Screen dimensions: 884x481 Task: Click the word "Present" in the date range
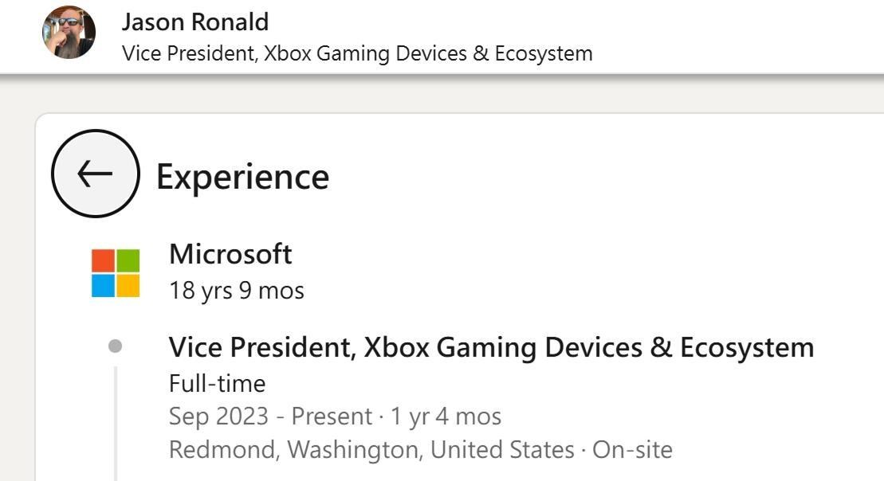coord(332,416)
